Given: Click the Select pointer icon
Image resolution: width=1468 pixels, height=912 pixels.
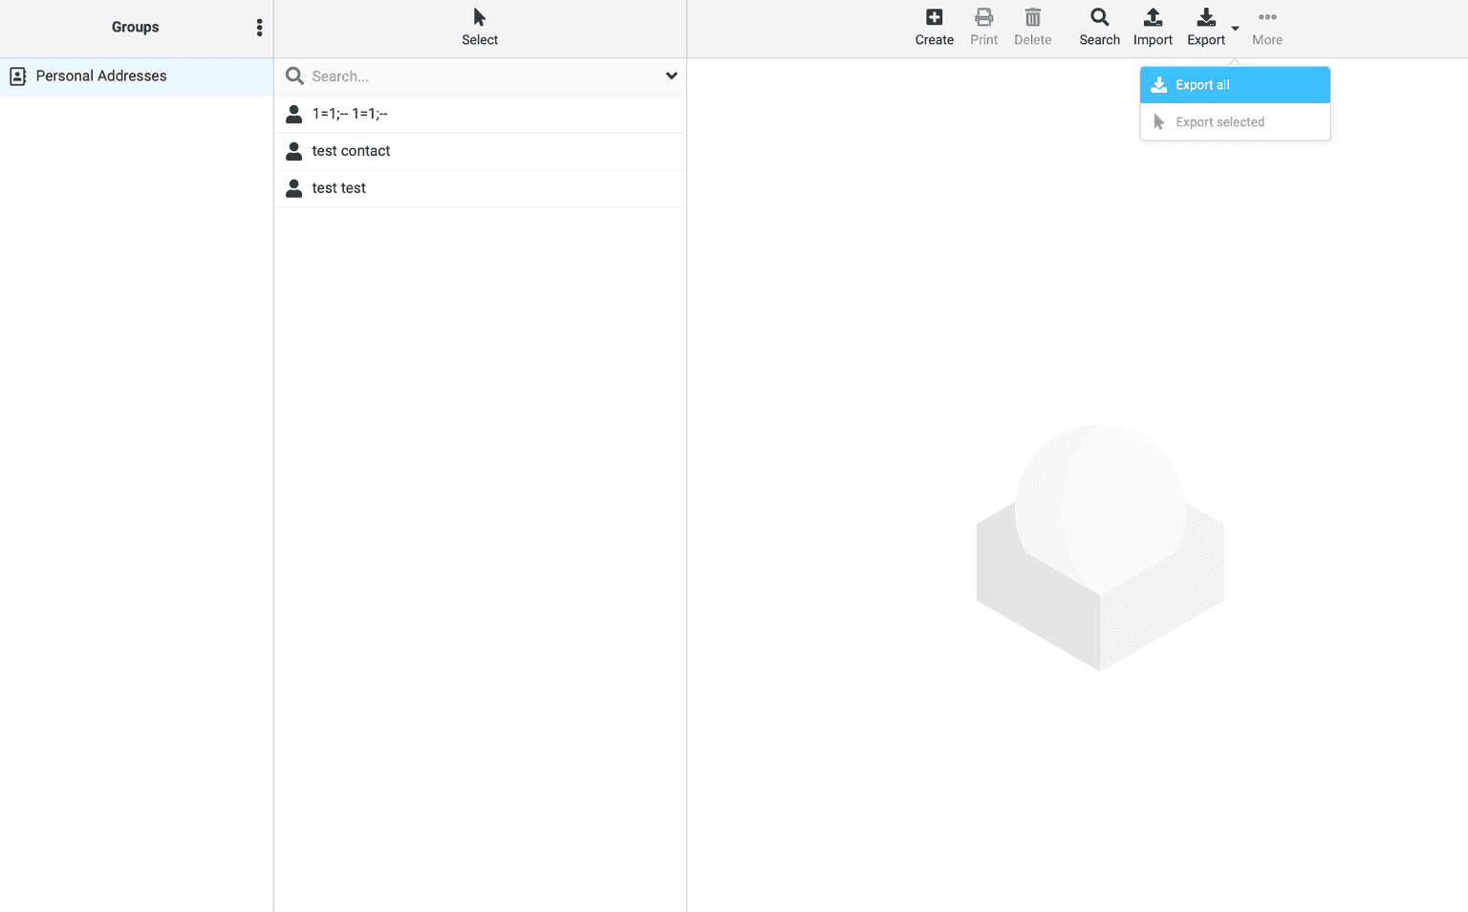Looking at the screenshot, I should click(480, 15).
